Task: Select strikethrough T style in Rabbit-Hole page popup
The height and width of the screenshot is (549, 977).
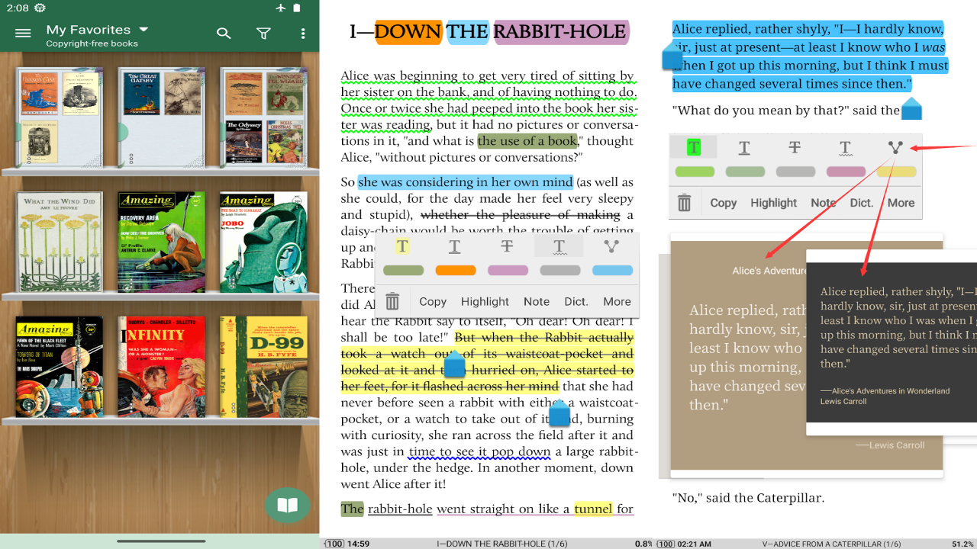Action: 508,246
